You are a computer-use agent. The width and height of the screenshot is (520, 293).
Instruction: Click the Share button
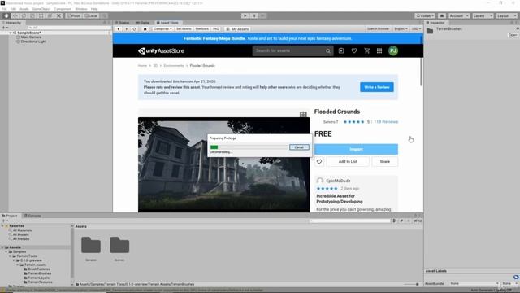384,161
